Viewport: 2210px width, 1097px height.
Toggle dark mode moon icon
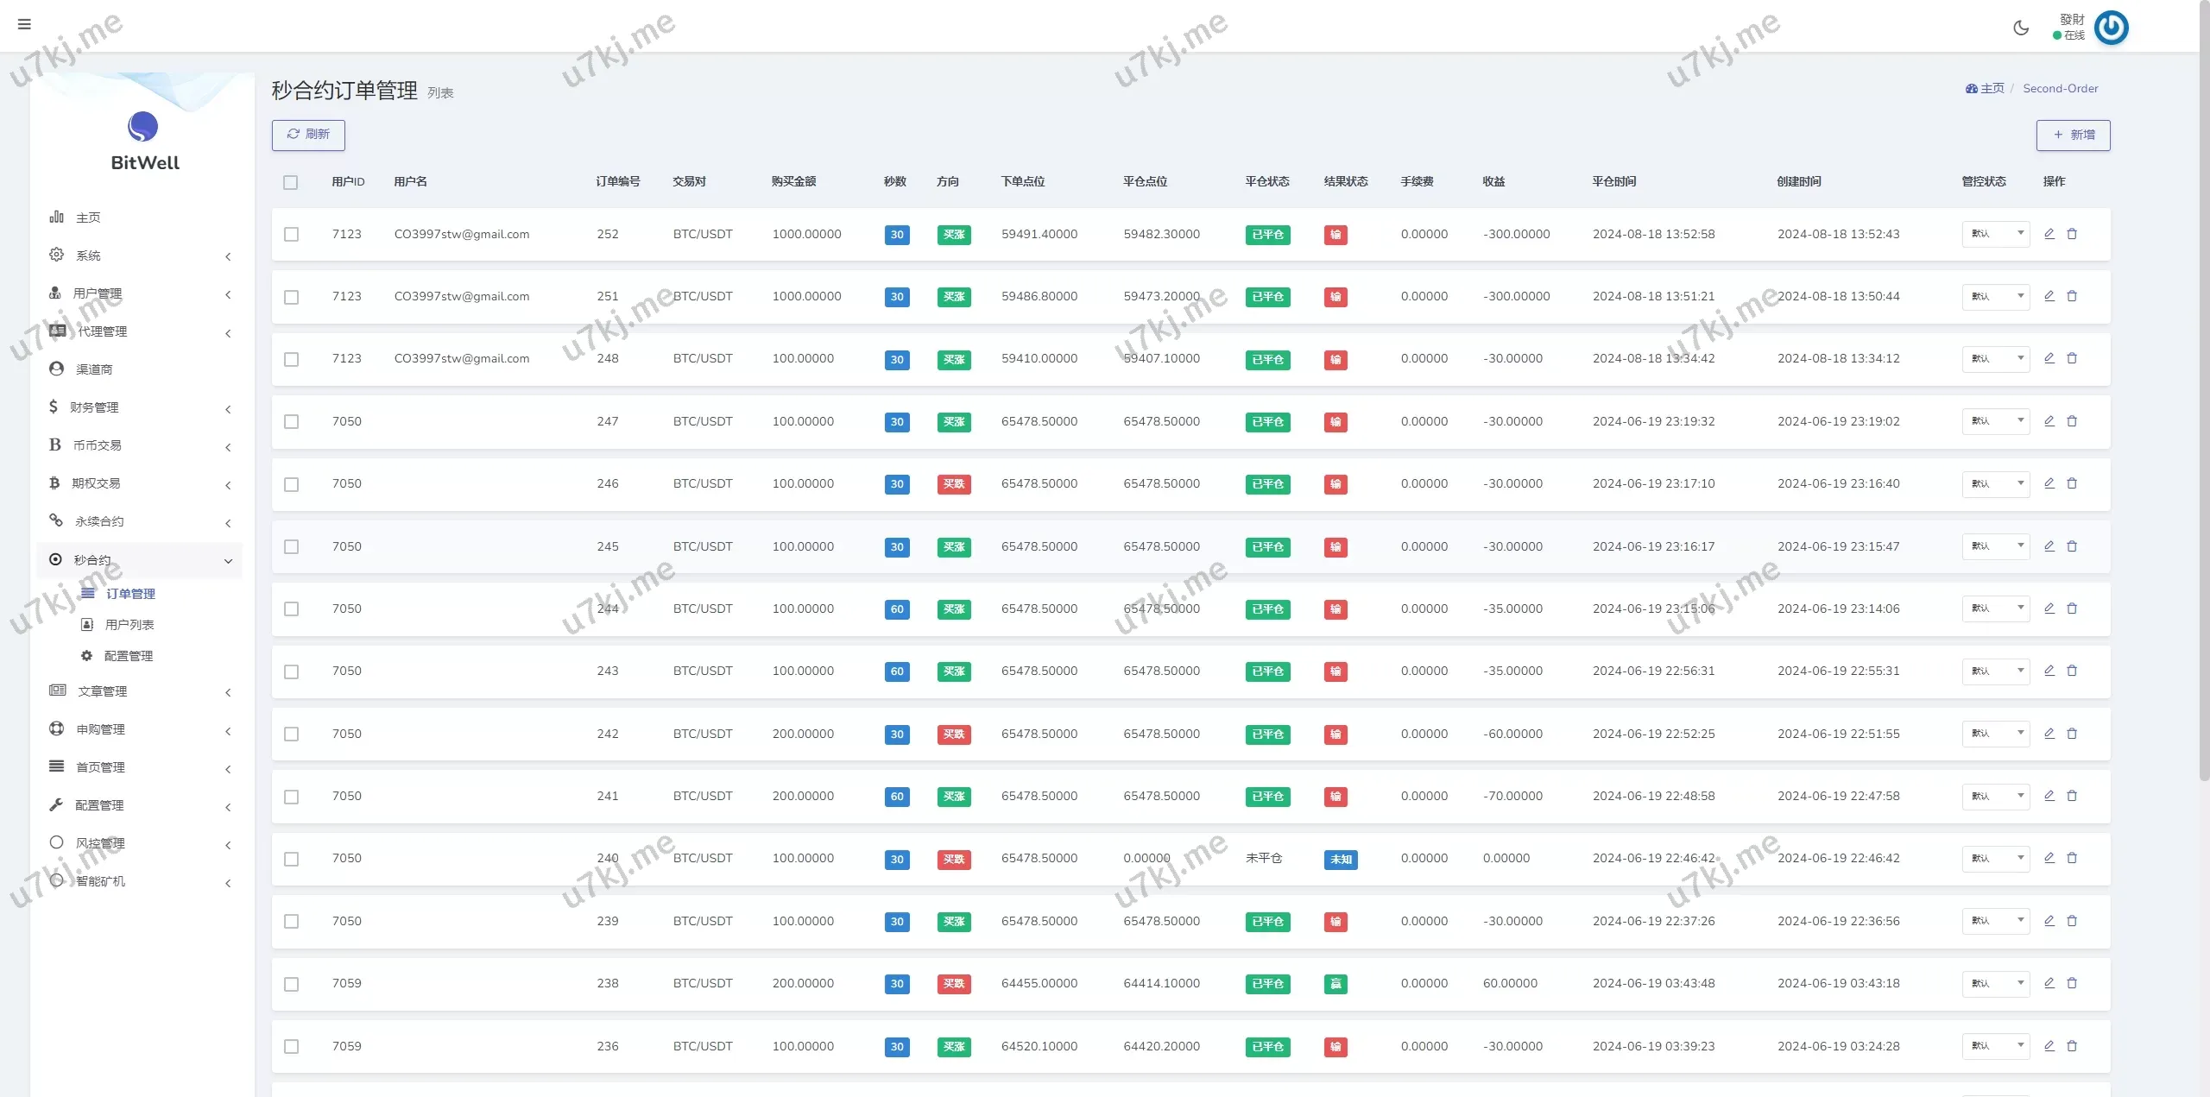coord(2021,28)
